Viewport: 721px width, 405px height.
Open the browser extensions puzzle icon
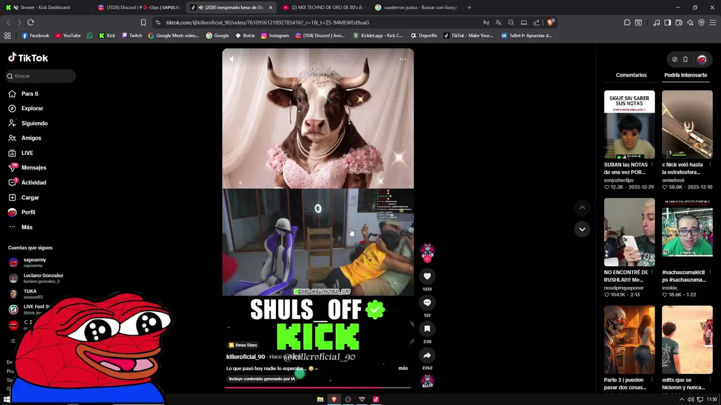[x=627, y=22]
